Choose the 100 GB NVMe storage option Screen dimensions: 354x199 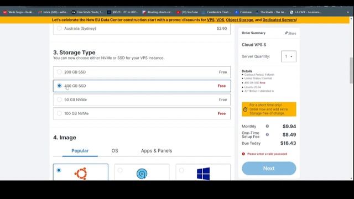142,113
